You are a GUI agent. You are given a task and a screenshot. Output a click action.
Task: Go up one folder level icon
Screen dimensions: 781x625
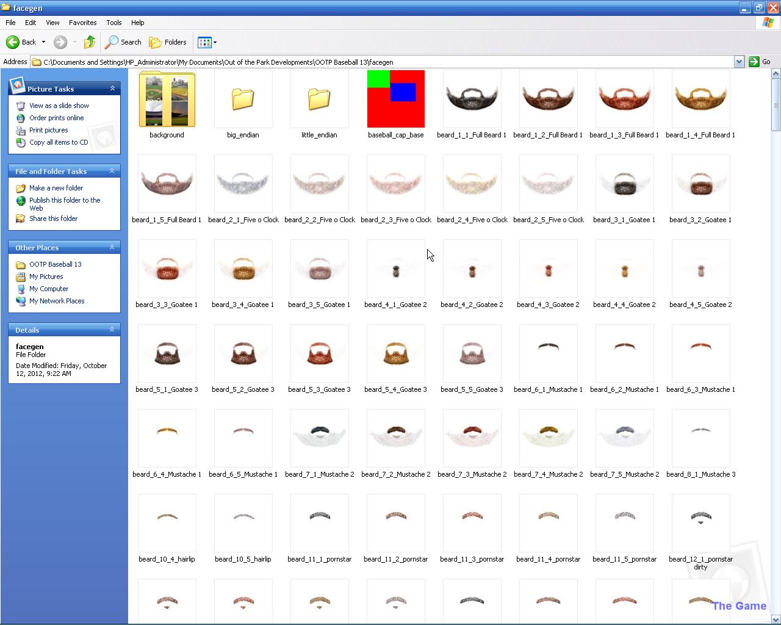click(x=90, y=42)
